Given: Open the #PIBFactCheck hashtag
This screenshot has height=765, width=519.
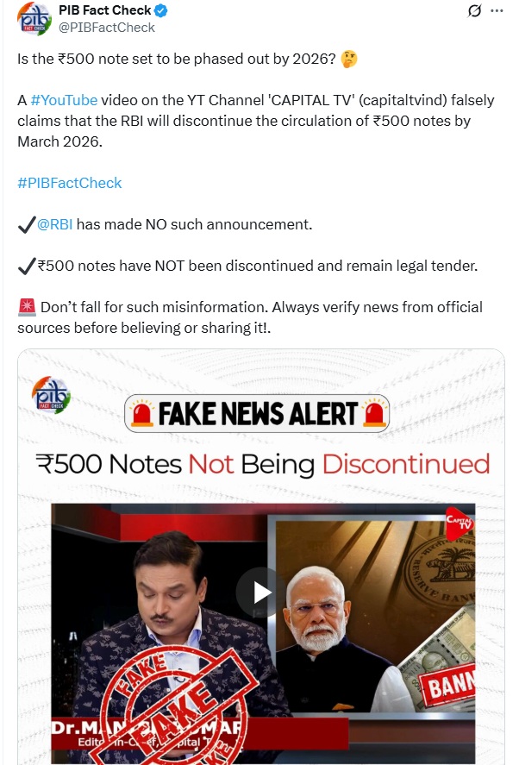Looking at the screenshot, I should coord(69,183).
